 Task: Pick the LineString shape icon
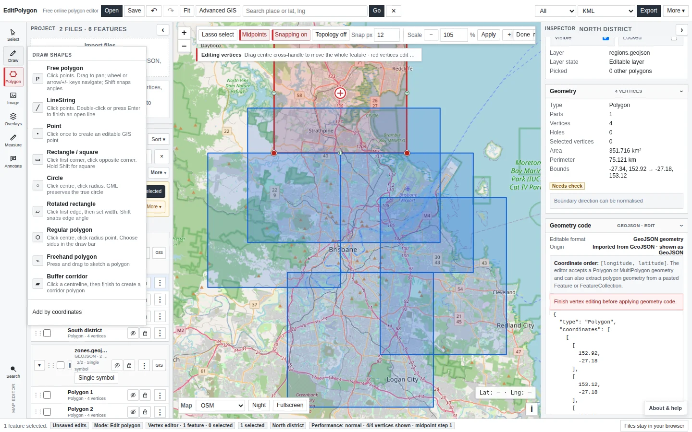37,108
